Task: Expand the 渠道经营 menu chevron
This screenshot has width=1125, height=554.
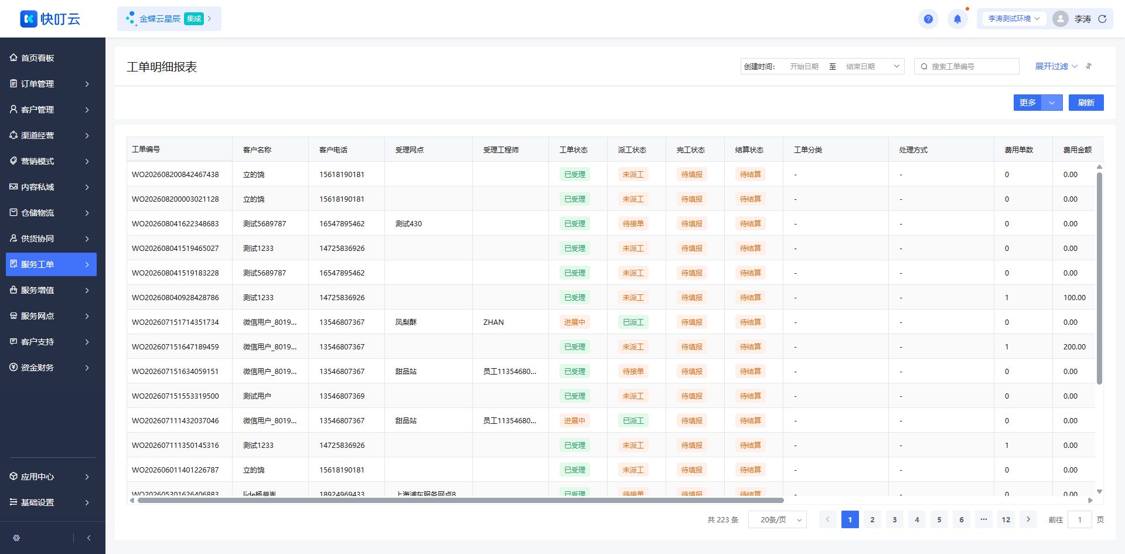Action: [87, 135]
